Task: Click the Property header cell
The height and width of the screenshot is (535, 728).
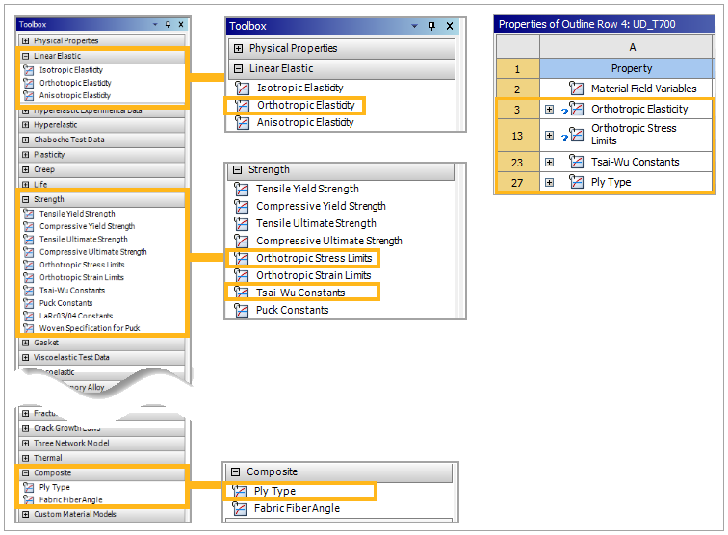Action: click(x=632, y=68)
